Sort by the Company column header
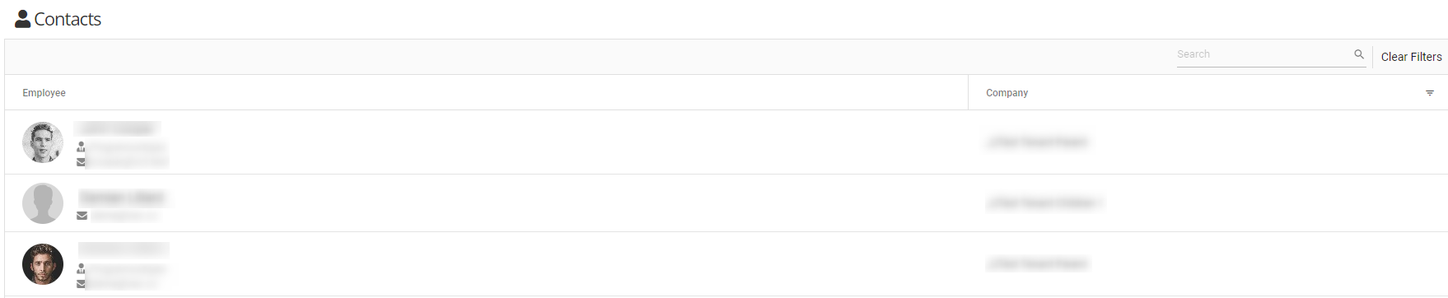The height and width of the screenshot is (298, 1448). [x=1007, y=93]
